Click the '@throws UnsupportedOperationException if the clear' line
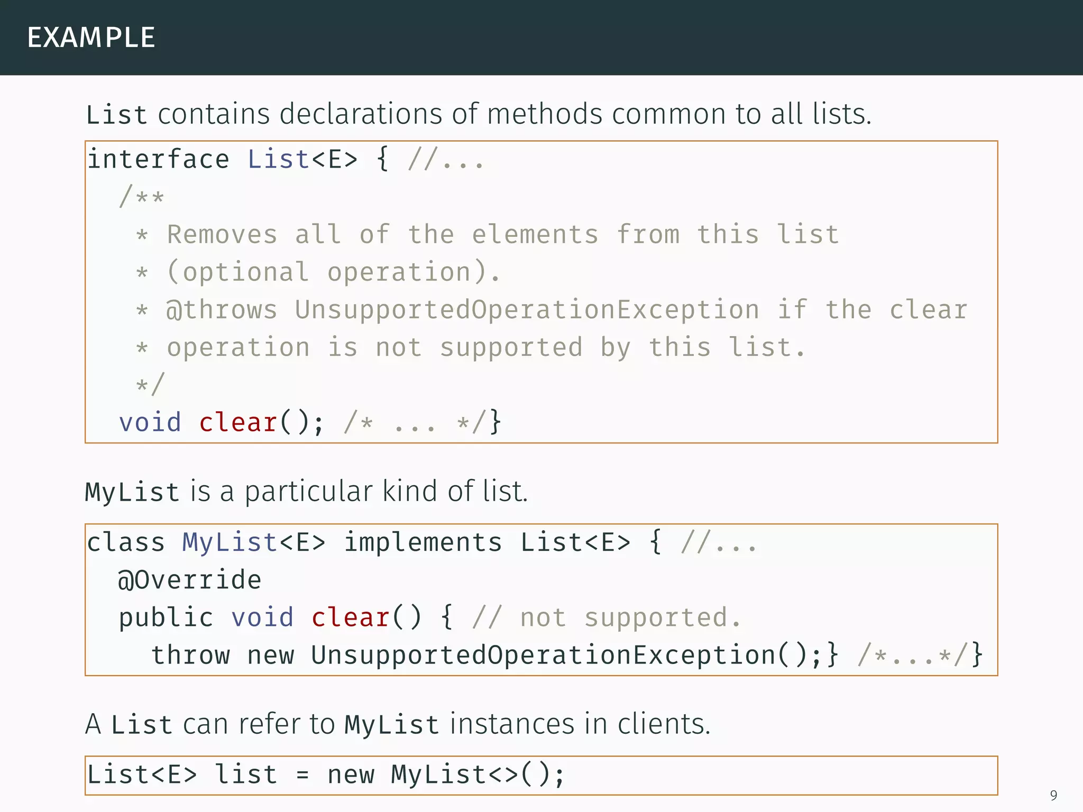This screenshot has height=812, width=1083. click(x=552, y=309)
